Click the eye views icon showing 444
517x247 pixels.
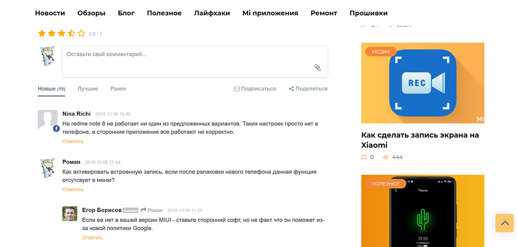point(386,158)
